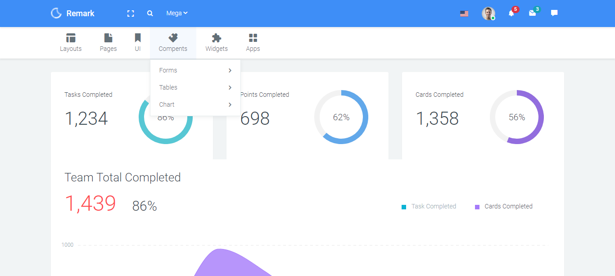The height and width of the screenshot is (276, 615).
Task: Open the Layouts menu
Action: 71,43
